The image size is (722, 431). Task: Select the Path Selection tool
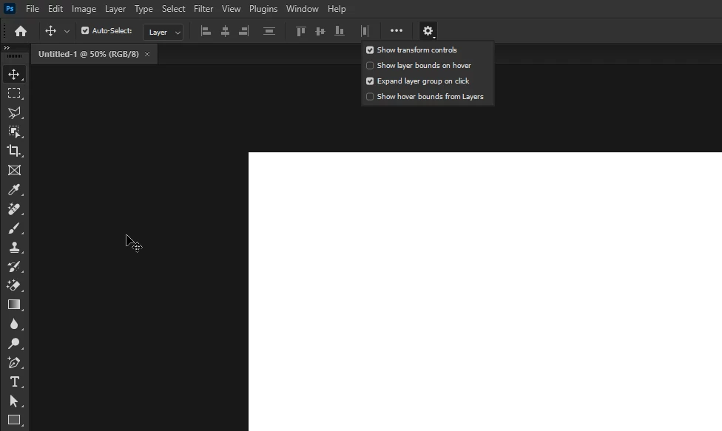[x=14, y=401]
